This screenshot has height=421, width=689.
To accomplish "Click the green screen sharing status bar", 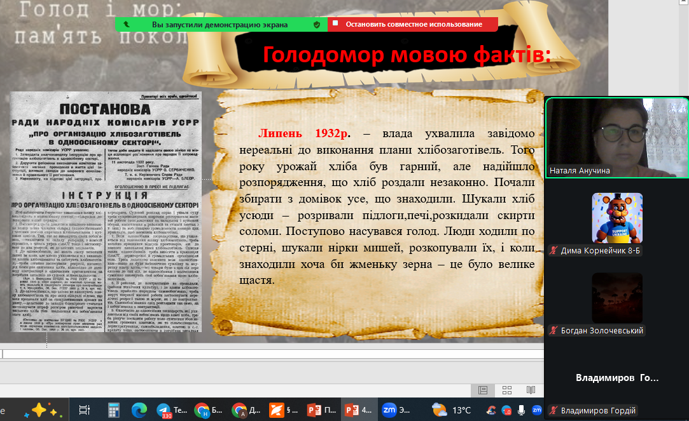I will 219,24.
